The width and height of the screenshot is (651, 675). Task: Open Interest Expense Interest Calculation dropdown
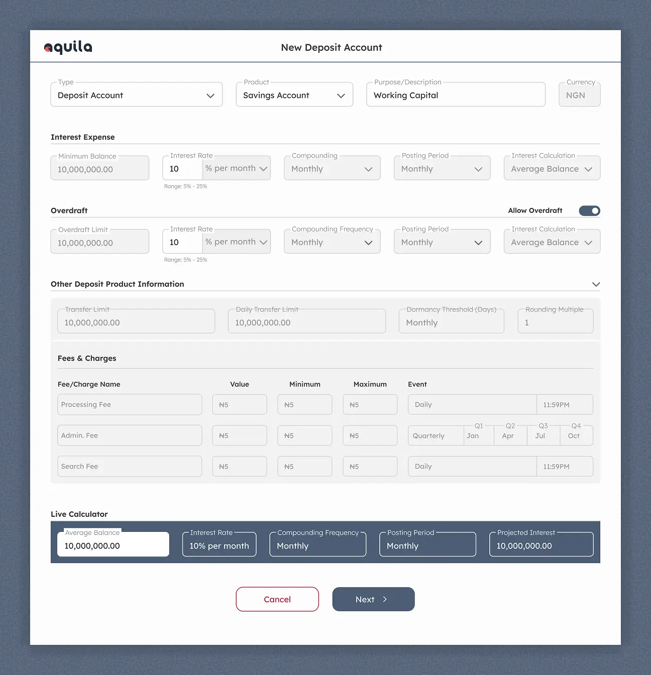click(552, 168)
